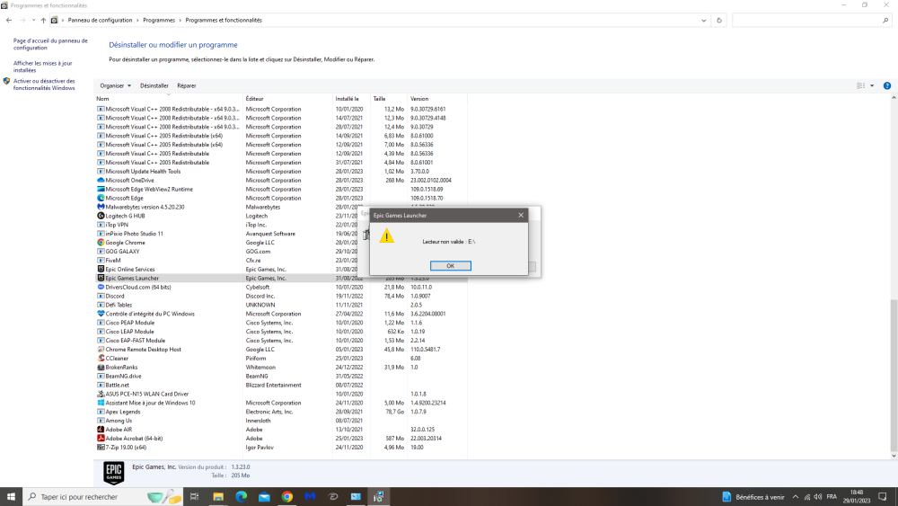Click the change view icon in toolbar
The image size is (898, 506).
(x=861, y=86)
